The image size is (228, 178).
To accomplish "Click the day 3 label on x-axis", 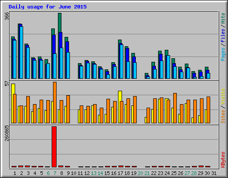I will coord(28,173).
